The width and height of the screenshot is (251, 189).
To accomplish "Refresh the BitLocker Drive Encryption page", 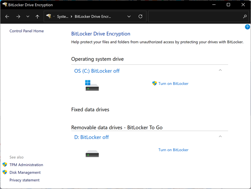I will pos(140,16).
